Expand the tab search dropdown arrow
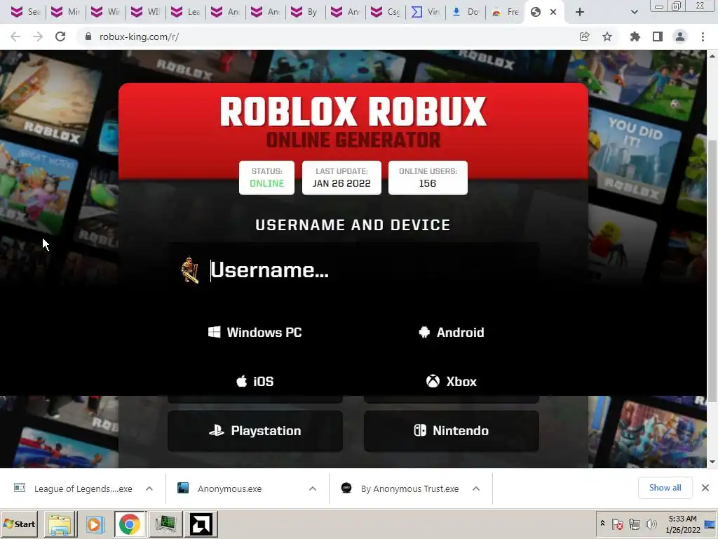718x539 pixels. (634, 12)
